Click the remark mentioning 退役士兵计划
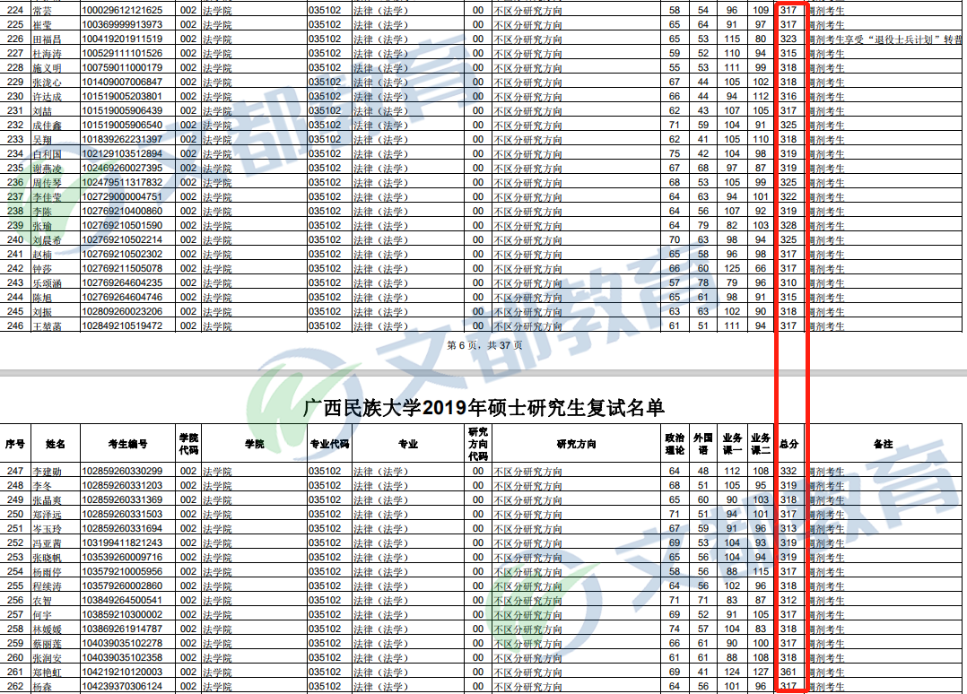967x694 pixels. pos(885,39)
